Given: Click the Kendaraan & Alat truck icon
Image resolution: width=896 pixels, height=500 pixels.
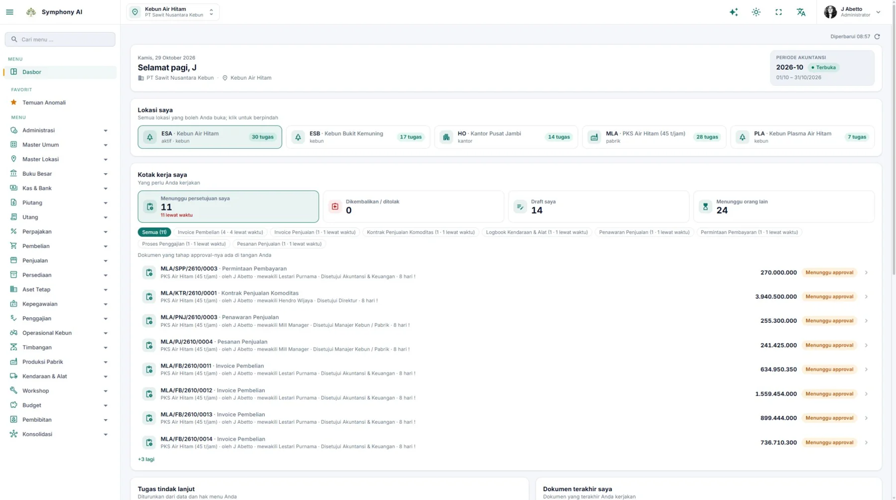Looking at the screenshot, I should tap(13, 376).
